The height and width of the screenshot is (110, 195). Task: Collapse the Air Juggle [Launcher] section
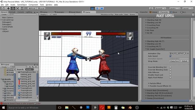click(x=146, y=49)
